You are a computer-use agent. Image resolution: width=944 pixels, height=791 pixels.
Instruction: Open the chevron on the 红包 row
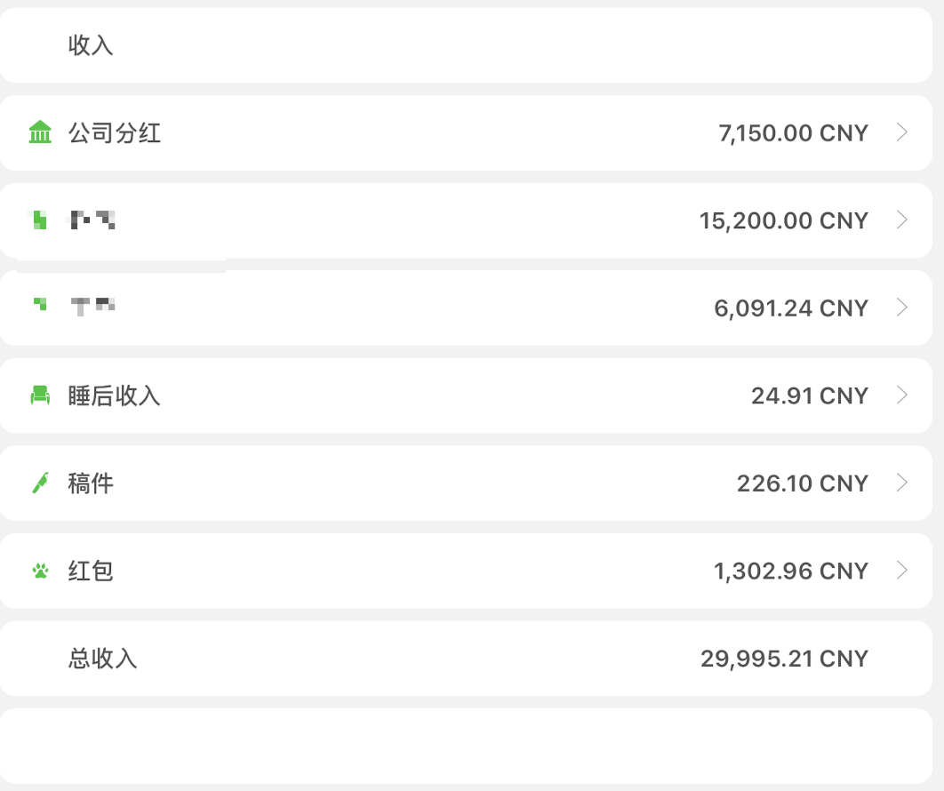tap(902, 571)
